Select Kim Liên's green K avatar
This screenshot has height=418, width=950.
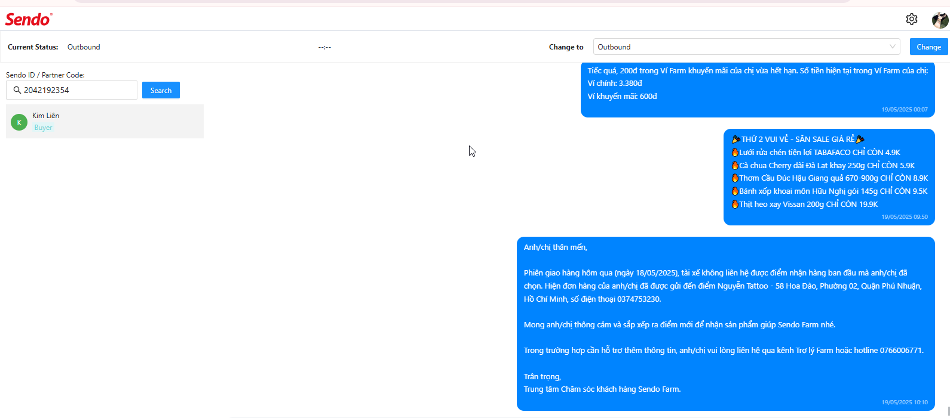(19, 122)
